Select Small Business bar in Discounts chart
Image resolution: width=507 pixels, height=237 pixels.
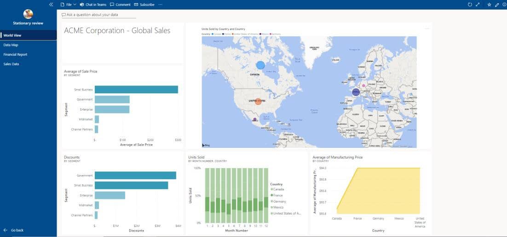(131, 186)
